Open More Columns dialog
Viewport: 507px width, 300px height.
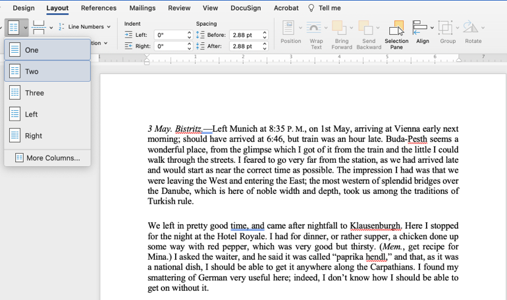tap(47, 158)
